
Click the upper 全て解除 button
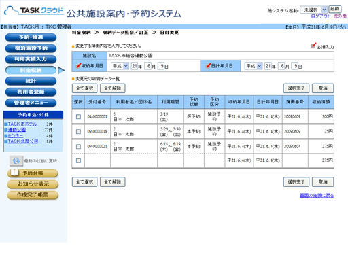pyautogui.click(x=113, y=88)
